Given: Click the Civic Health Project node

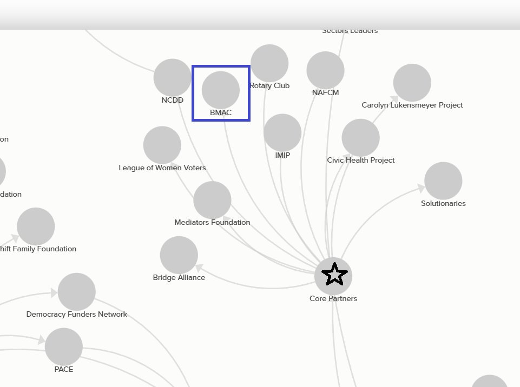Looking at the screenshot, I should [360, 137].
